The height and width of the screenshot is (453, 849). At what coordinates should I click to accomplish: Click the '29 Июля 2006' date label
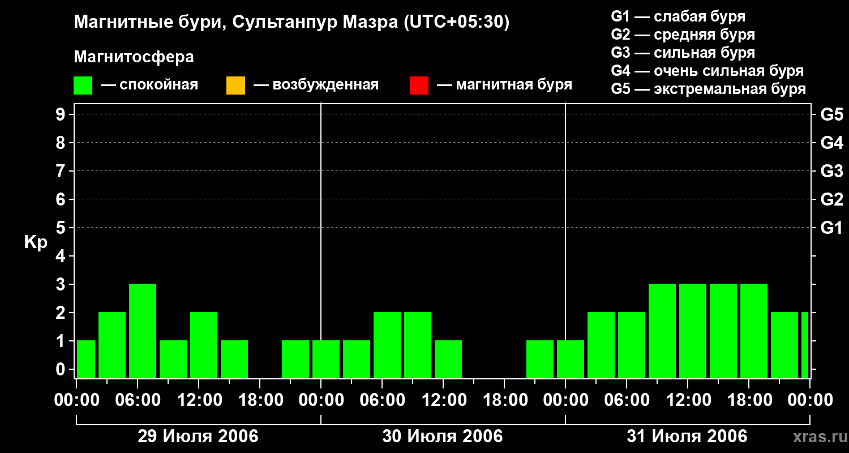pos(198,437)
